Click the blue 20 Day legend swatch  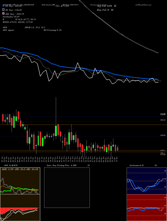[4, 6]
